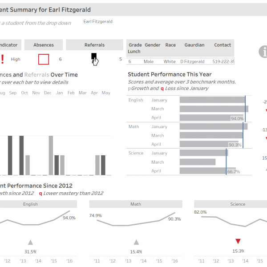Image resolution: width=267 pixels, height=267 pixels.
Task: Click the Absences column header
Action: click(44, 45)
